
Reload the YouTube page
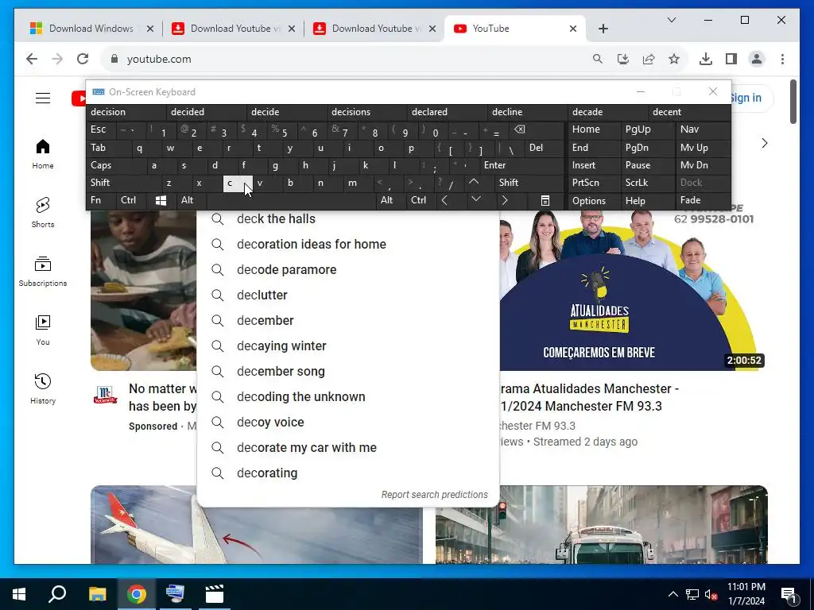(x=83, y=59)
